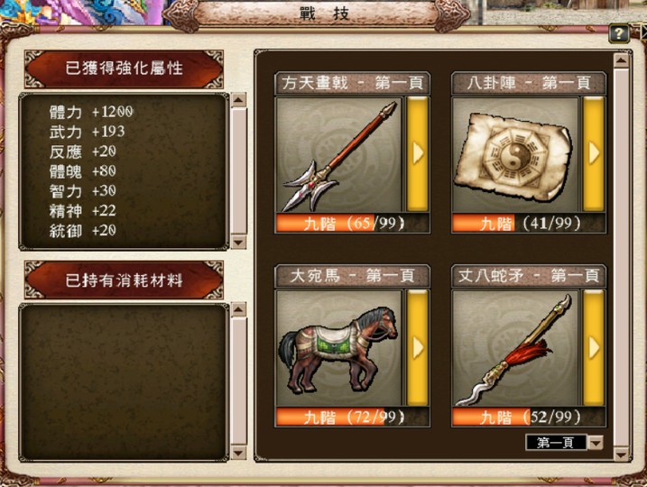647x487 pixels.
Task: Click skill list scroll down arrow
Action: click(621, 455)
